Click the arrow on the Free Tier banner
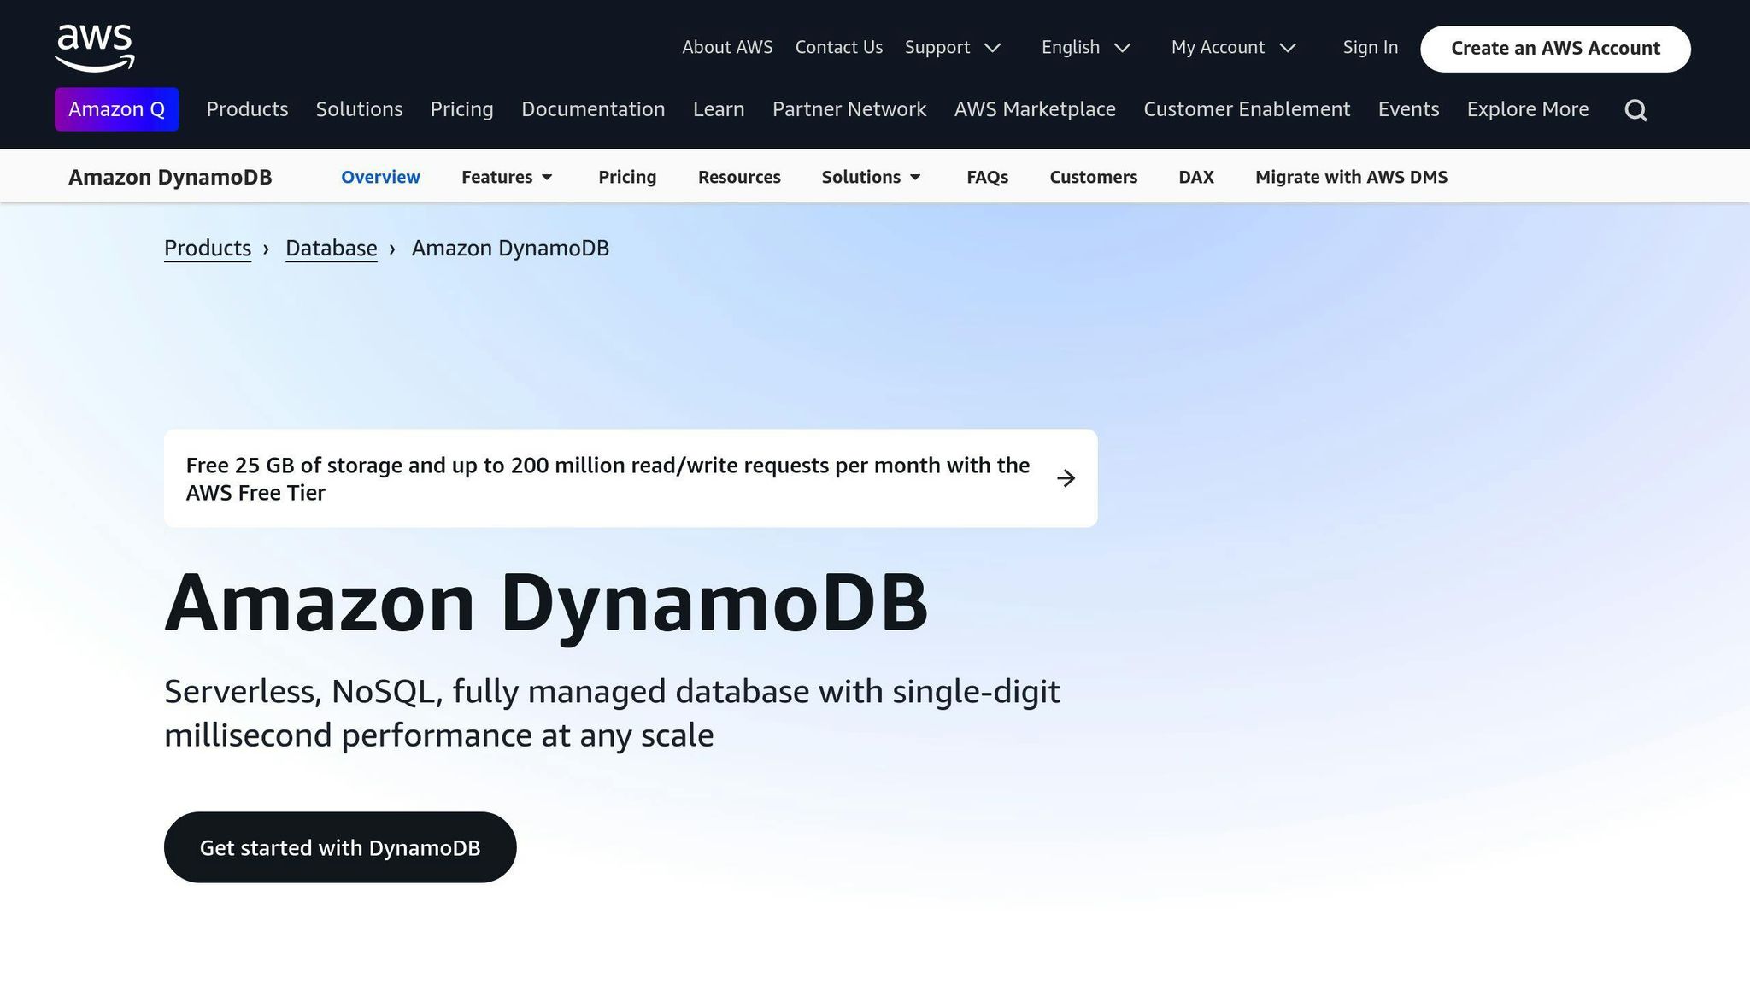The height and width of the screenshot is (984, 1750). click(x=1066, y=478)
